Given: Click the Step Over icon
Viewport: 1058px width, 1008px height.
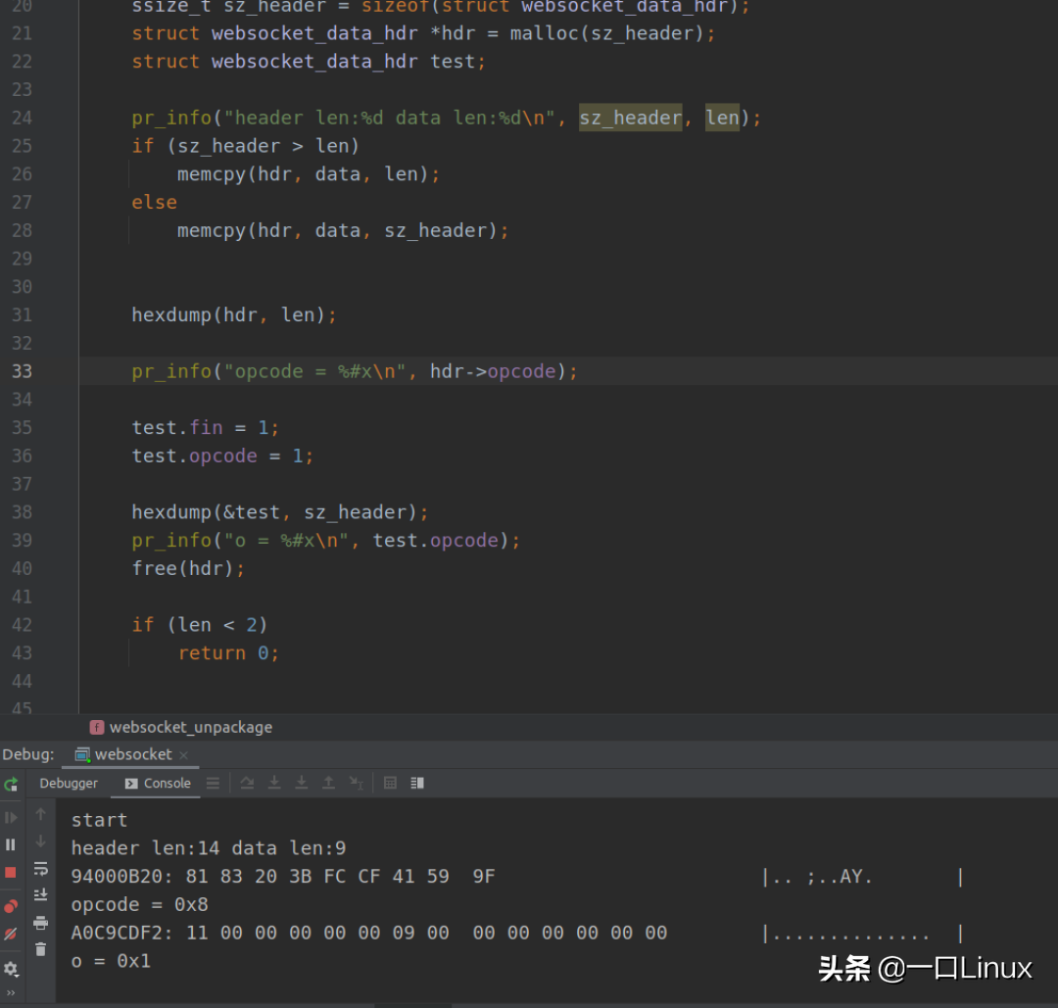Looking at the screenshot, I should pyautogui.click(x=247, y=783).
